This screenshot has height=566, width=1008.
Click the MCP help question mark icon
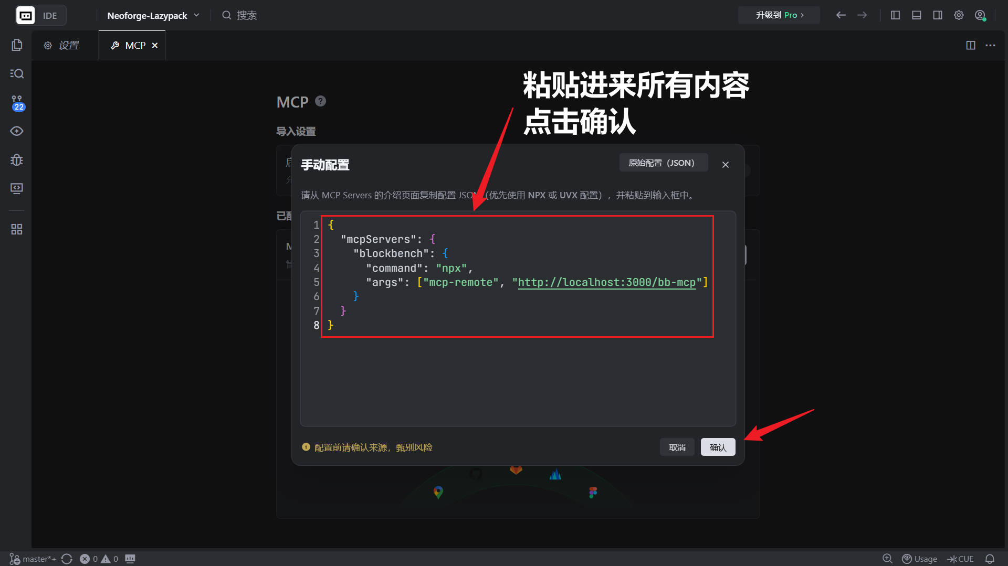(x=320, y=101)
